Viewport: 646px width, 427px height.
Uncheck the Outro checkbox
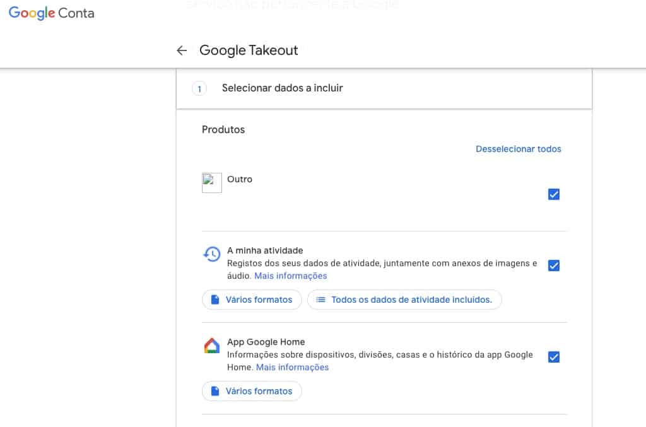click(x=554, y=194)
